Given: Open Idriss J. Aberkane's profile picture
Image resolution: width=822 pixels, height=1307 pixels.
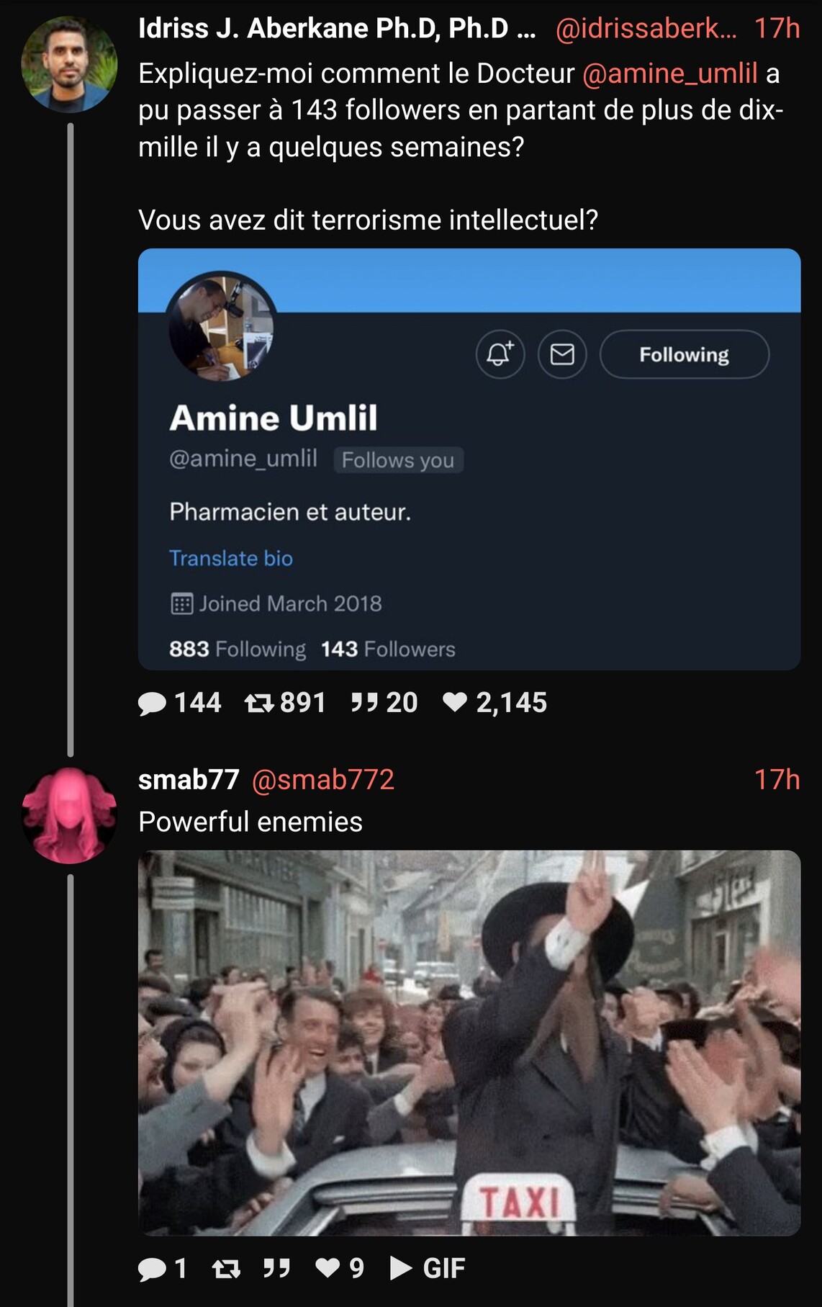Looking at the screenshot, I should tap(69, 65).
